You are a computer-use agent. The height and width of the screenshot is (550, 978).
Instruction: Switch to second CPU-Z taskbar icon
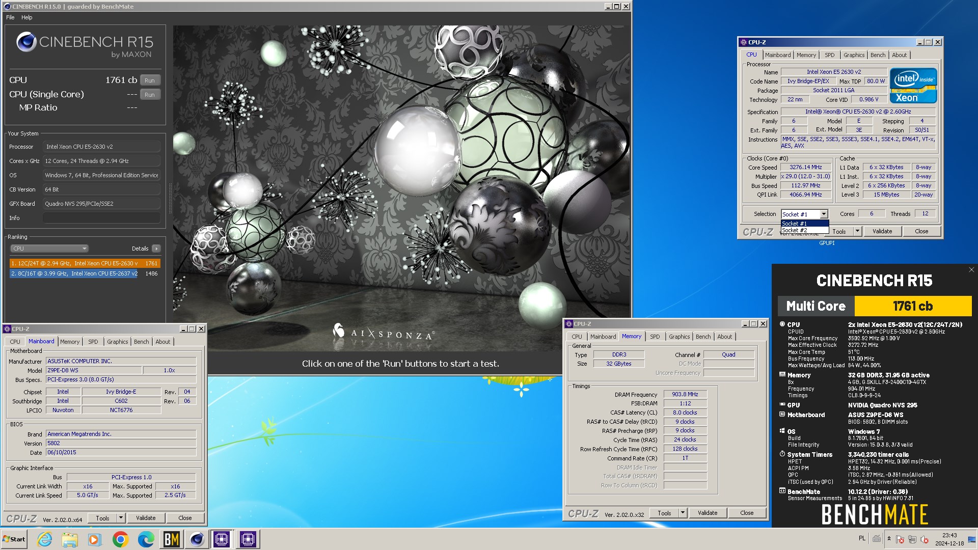[248, 539]
